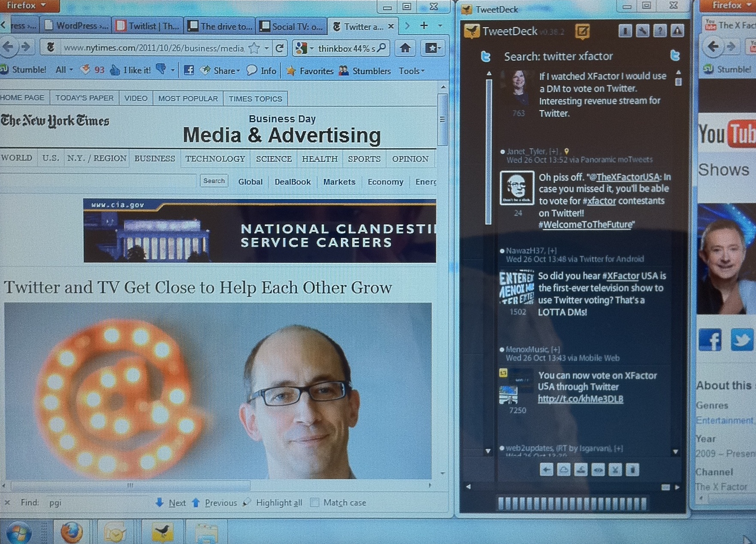Switch to the WordPress tab
756x544 pixels.
pos(76,26)
